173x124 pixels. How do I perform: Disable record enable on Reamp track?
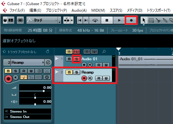point(84,78)
